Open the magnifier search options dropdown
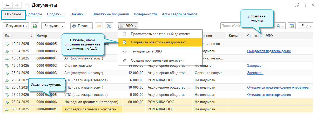This screenshot has width=317, height=114. coord(280,26)
